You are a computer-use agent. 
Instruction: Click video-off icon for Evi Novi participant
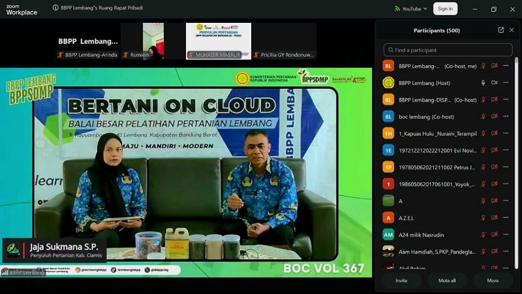point(495,150)
